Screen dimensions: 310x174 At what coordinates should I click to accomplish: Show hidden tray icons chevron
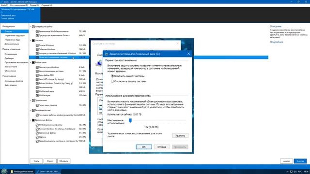pos(287,172)
